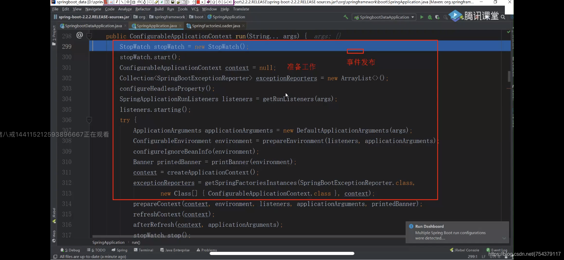Select the rectangle tool in annotation toolbar
The height and width of the screenshot is (260, 564).
point(133,2)
